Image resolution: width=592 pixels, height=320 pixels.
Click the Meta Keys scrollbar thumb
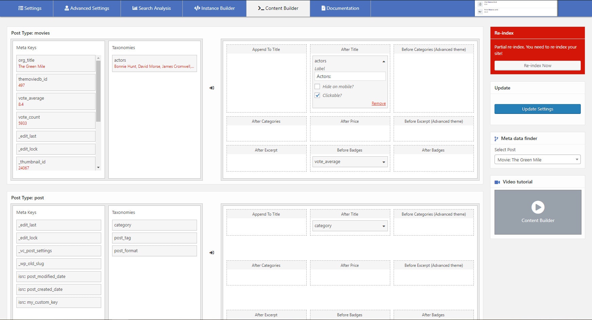98,91
